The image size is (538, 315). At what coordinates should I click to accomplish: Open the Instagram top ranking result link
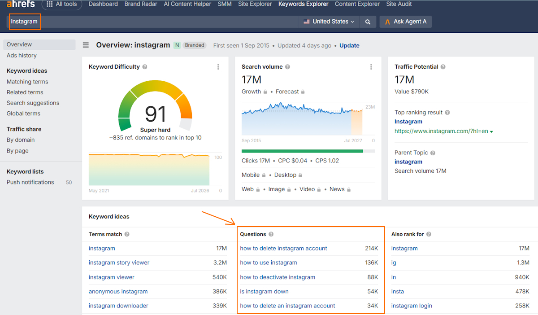(x=408, y=122)
